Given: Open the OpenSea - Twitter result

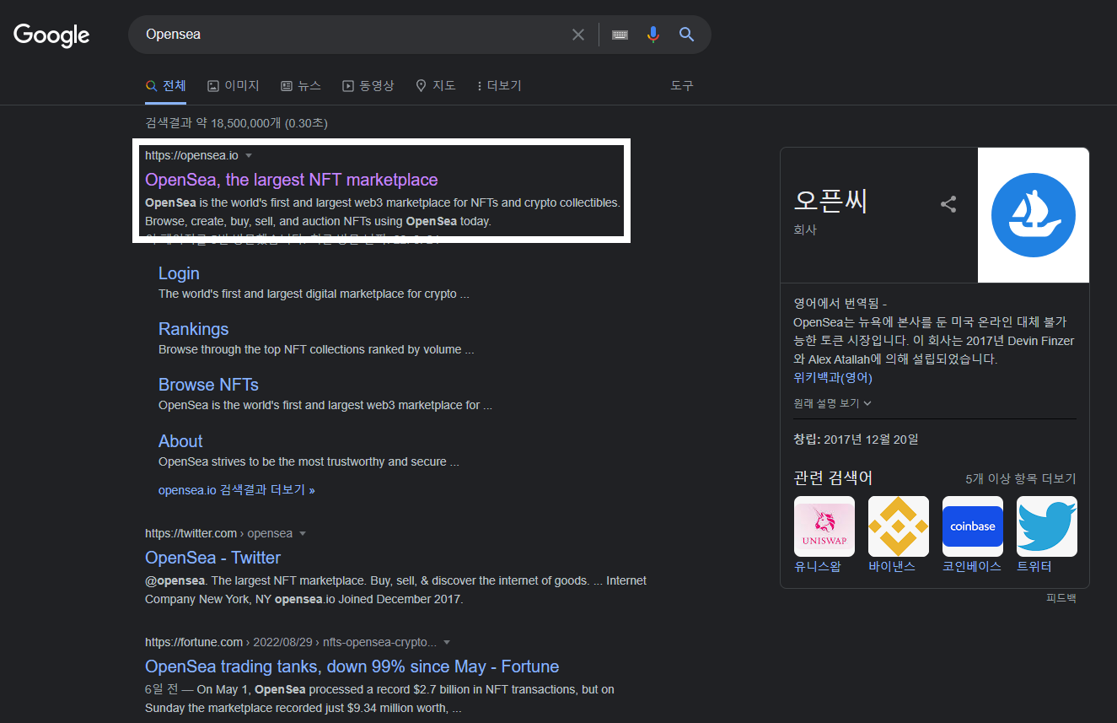Looking at the screenshot, I should 212,558.
